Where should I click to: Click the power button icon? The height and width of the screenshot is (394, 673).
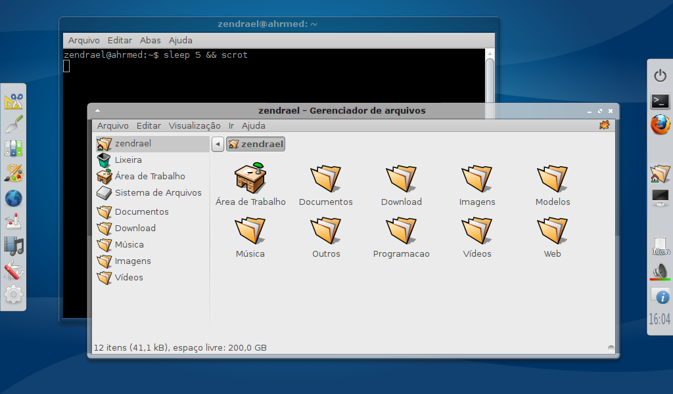660,76
